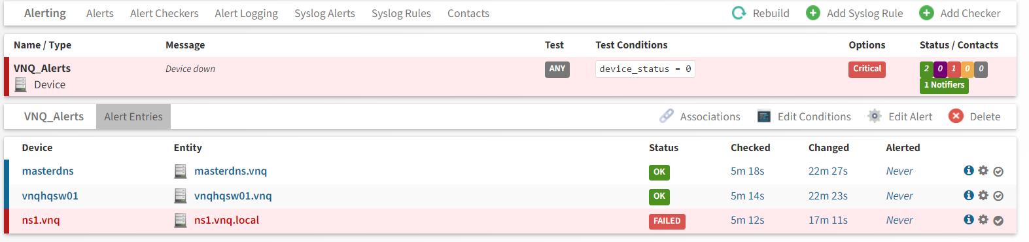1029x242 pixels.
Task: Toggle the check circle for vnqhqsw01 entry
Action: point(998,196)
